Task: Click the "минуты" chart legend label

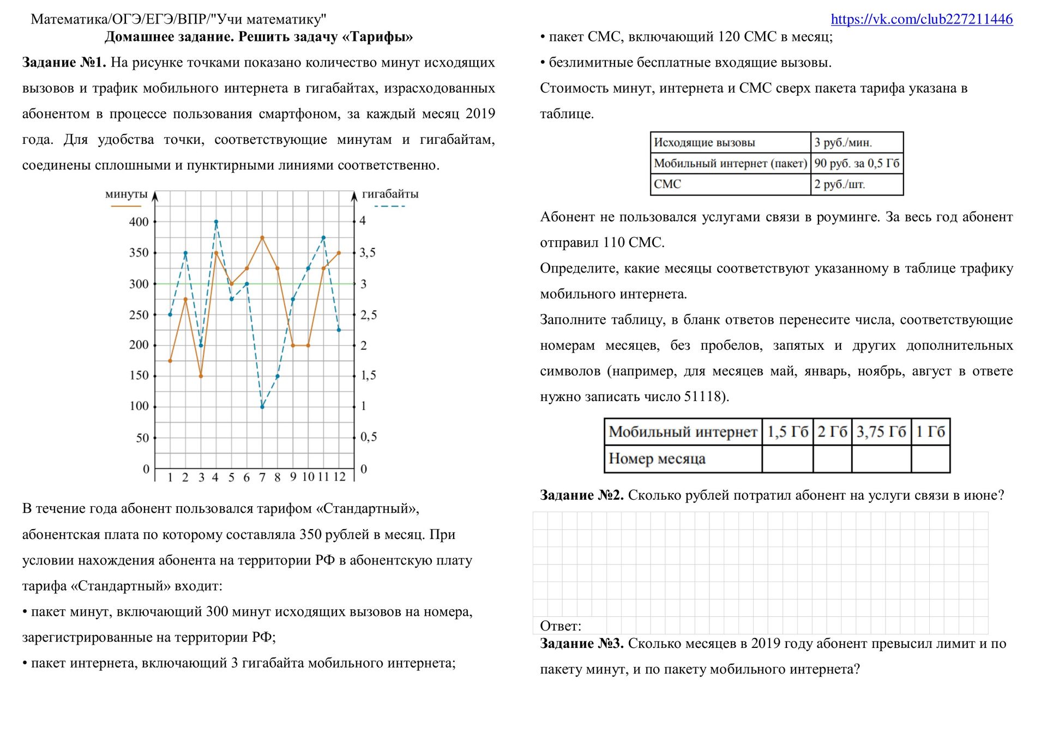Action: (x=127, y=194)
